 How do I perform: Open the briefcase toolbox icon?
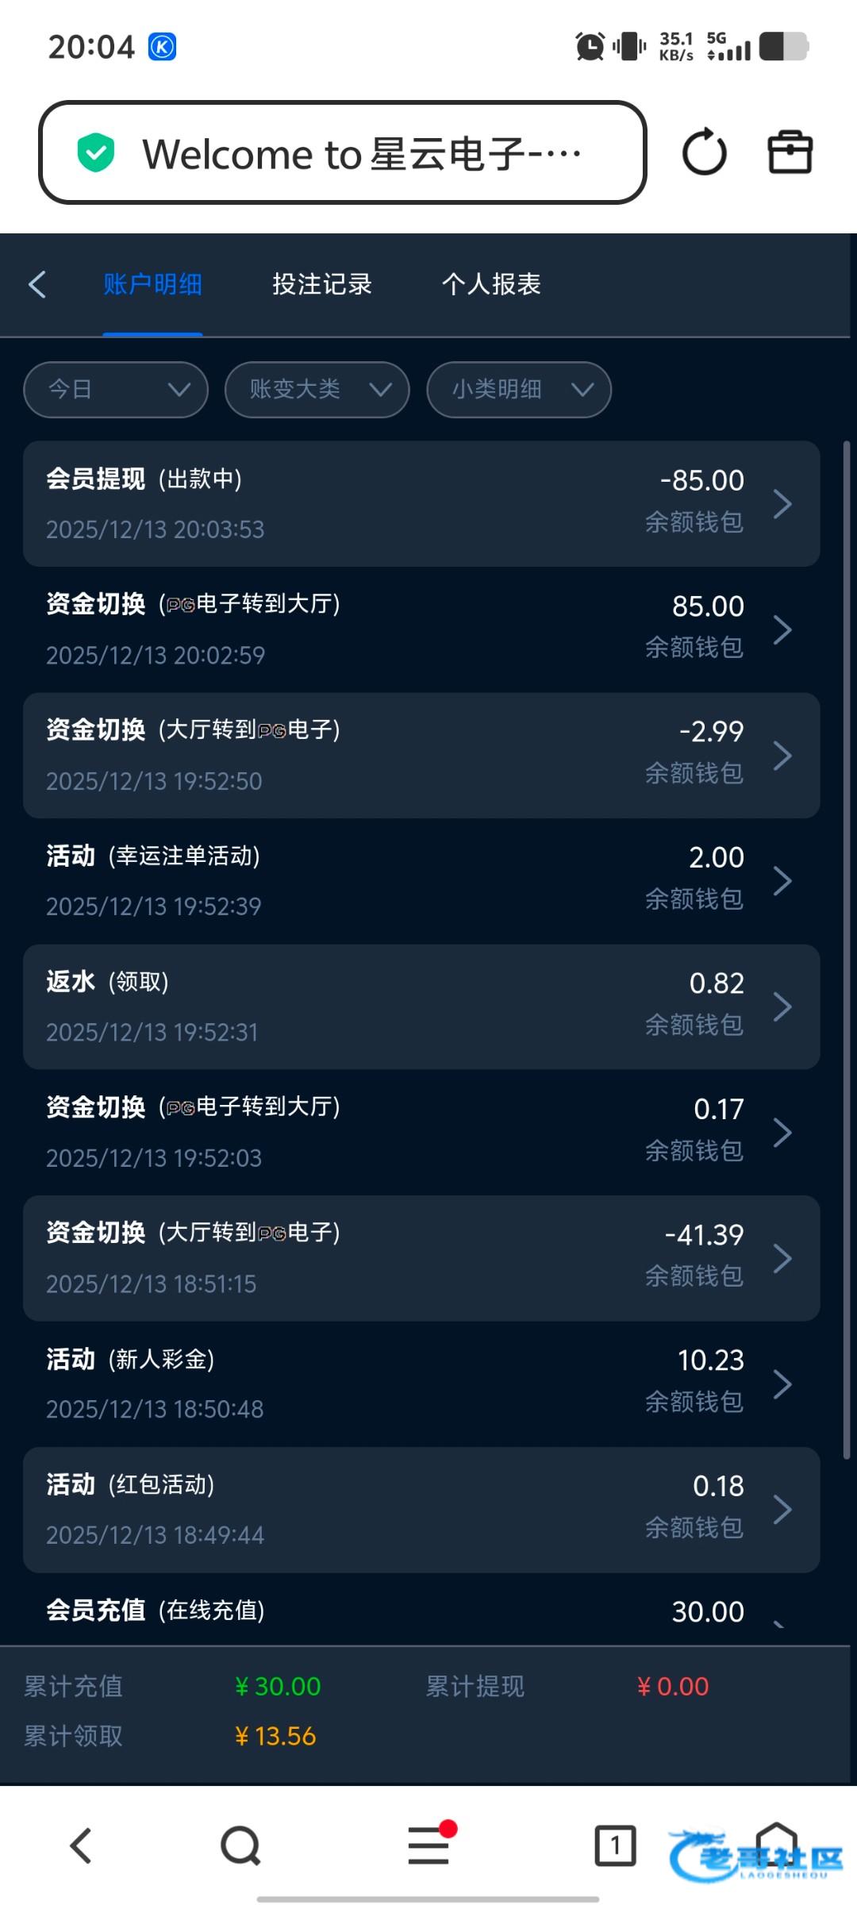[x=790, y=152]
